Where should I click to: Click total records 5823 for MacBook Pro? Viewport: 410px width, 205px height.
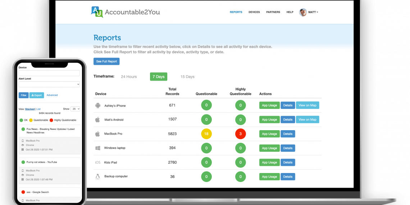click(x=172, y=134)
